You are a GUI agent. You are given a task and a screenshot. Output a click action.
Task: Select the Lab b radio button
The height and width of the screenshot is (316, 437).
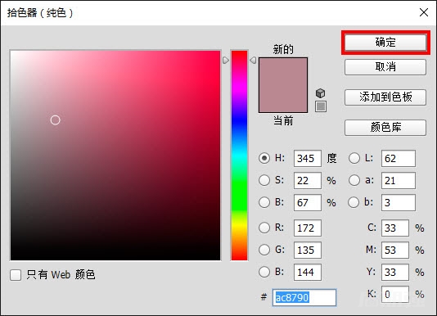(x=354, y=202)
